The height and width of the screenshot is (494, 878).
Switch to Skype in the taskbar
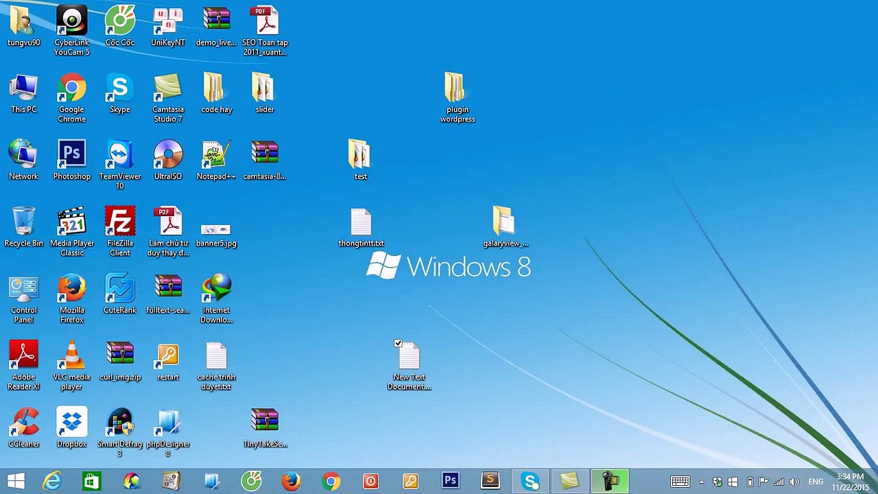click(x=530, y=481)
